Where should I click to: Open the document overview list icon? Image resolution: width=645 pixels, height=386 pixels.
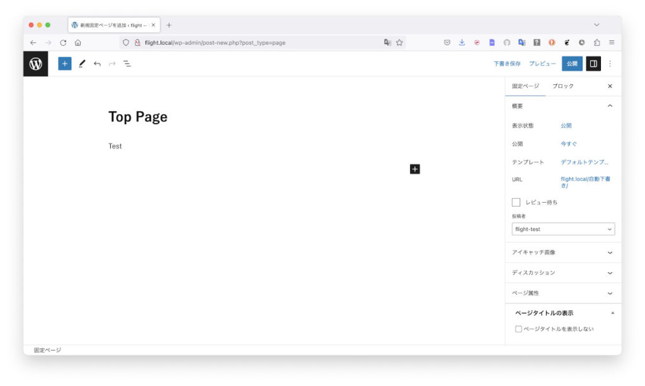pyautogui.click(x=127, y=64)
